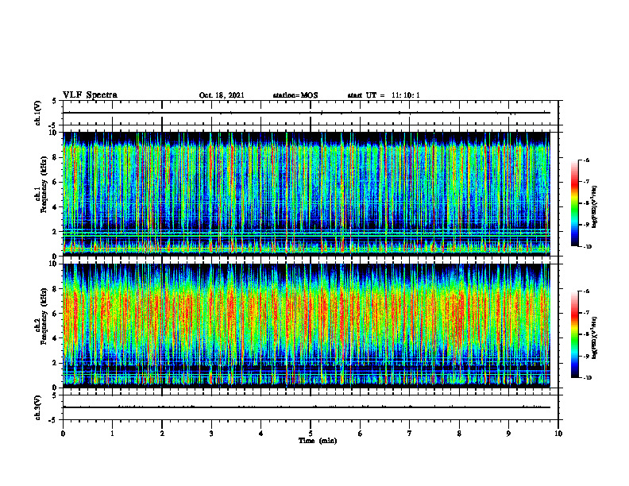
Task: Click the ch.1 spectrogram color scale bar
Action: [575, 203]
